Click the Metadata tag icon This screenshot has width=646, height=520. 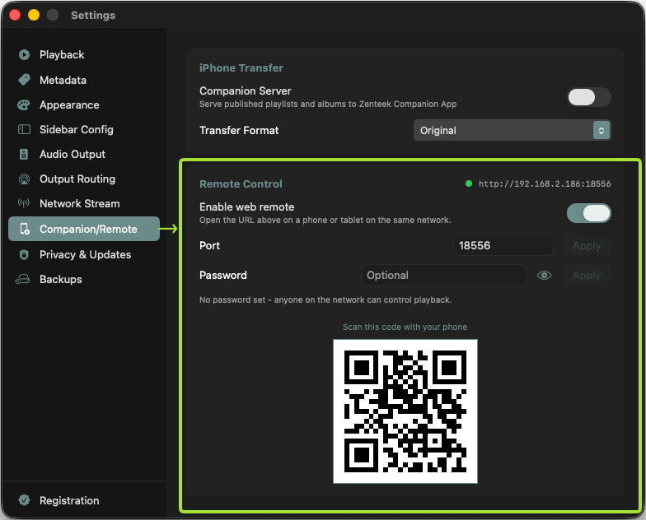pos(24,80)
